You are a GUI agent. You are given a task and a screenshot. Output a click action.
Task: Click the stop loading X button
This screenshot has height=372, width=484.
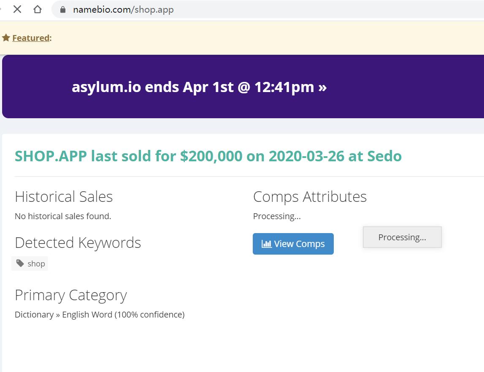[x=17, y=9]
